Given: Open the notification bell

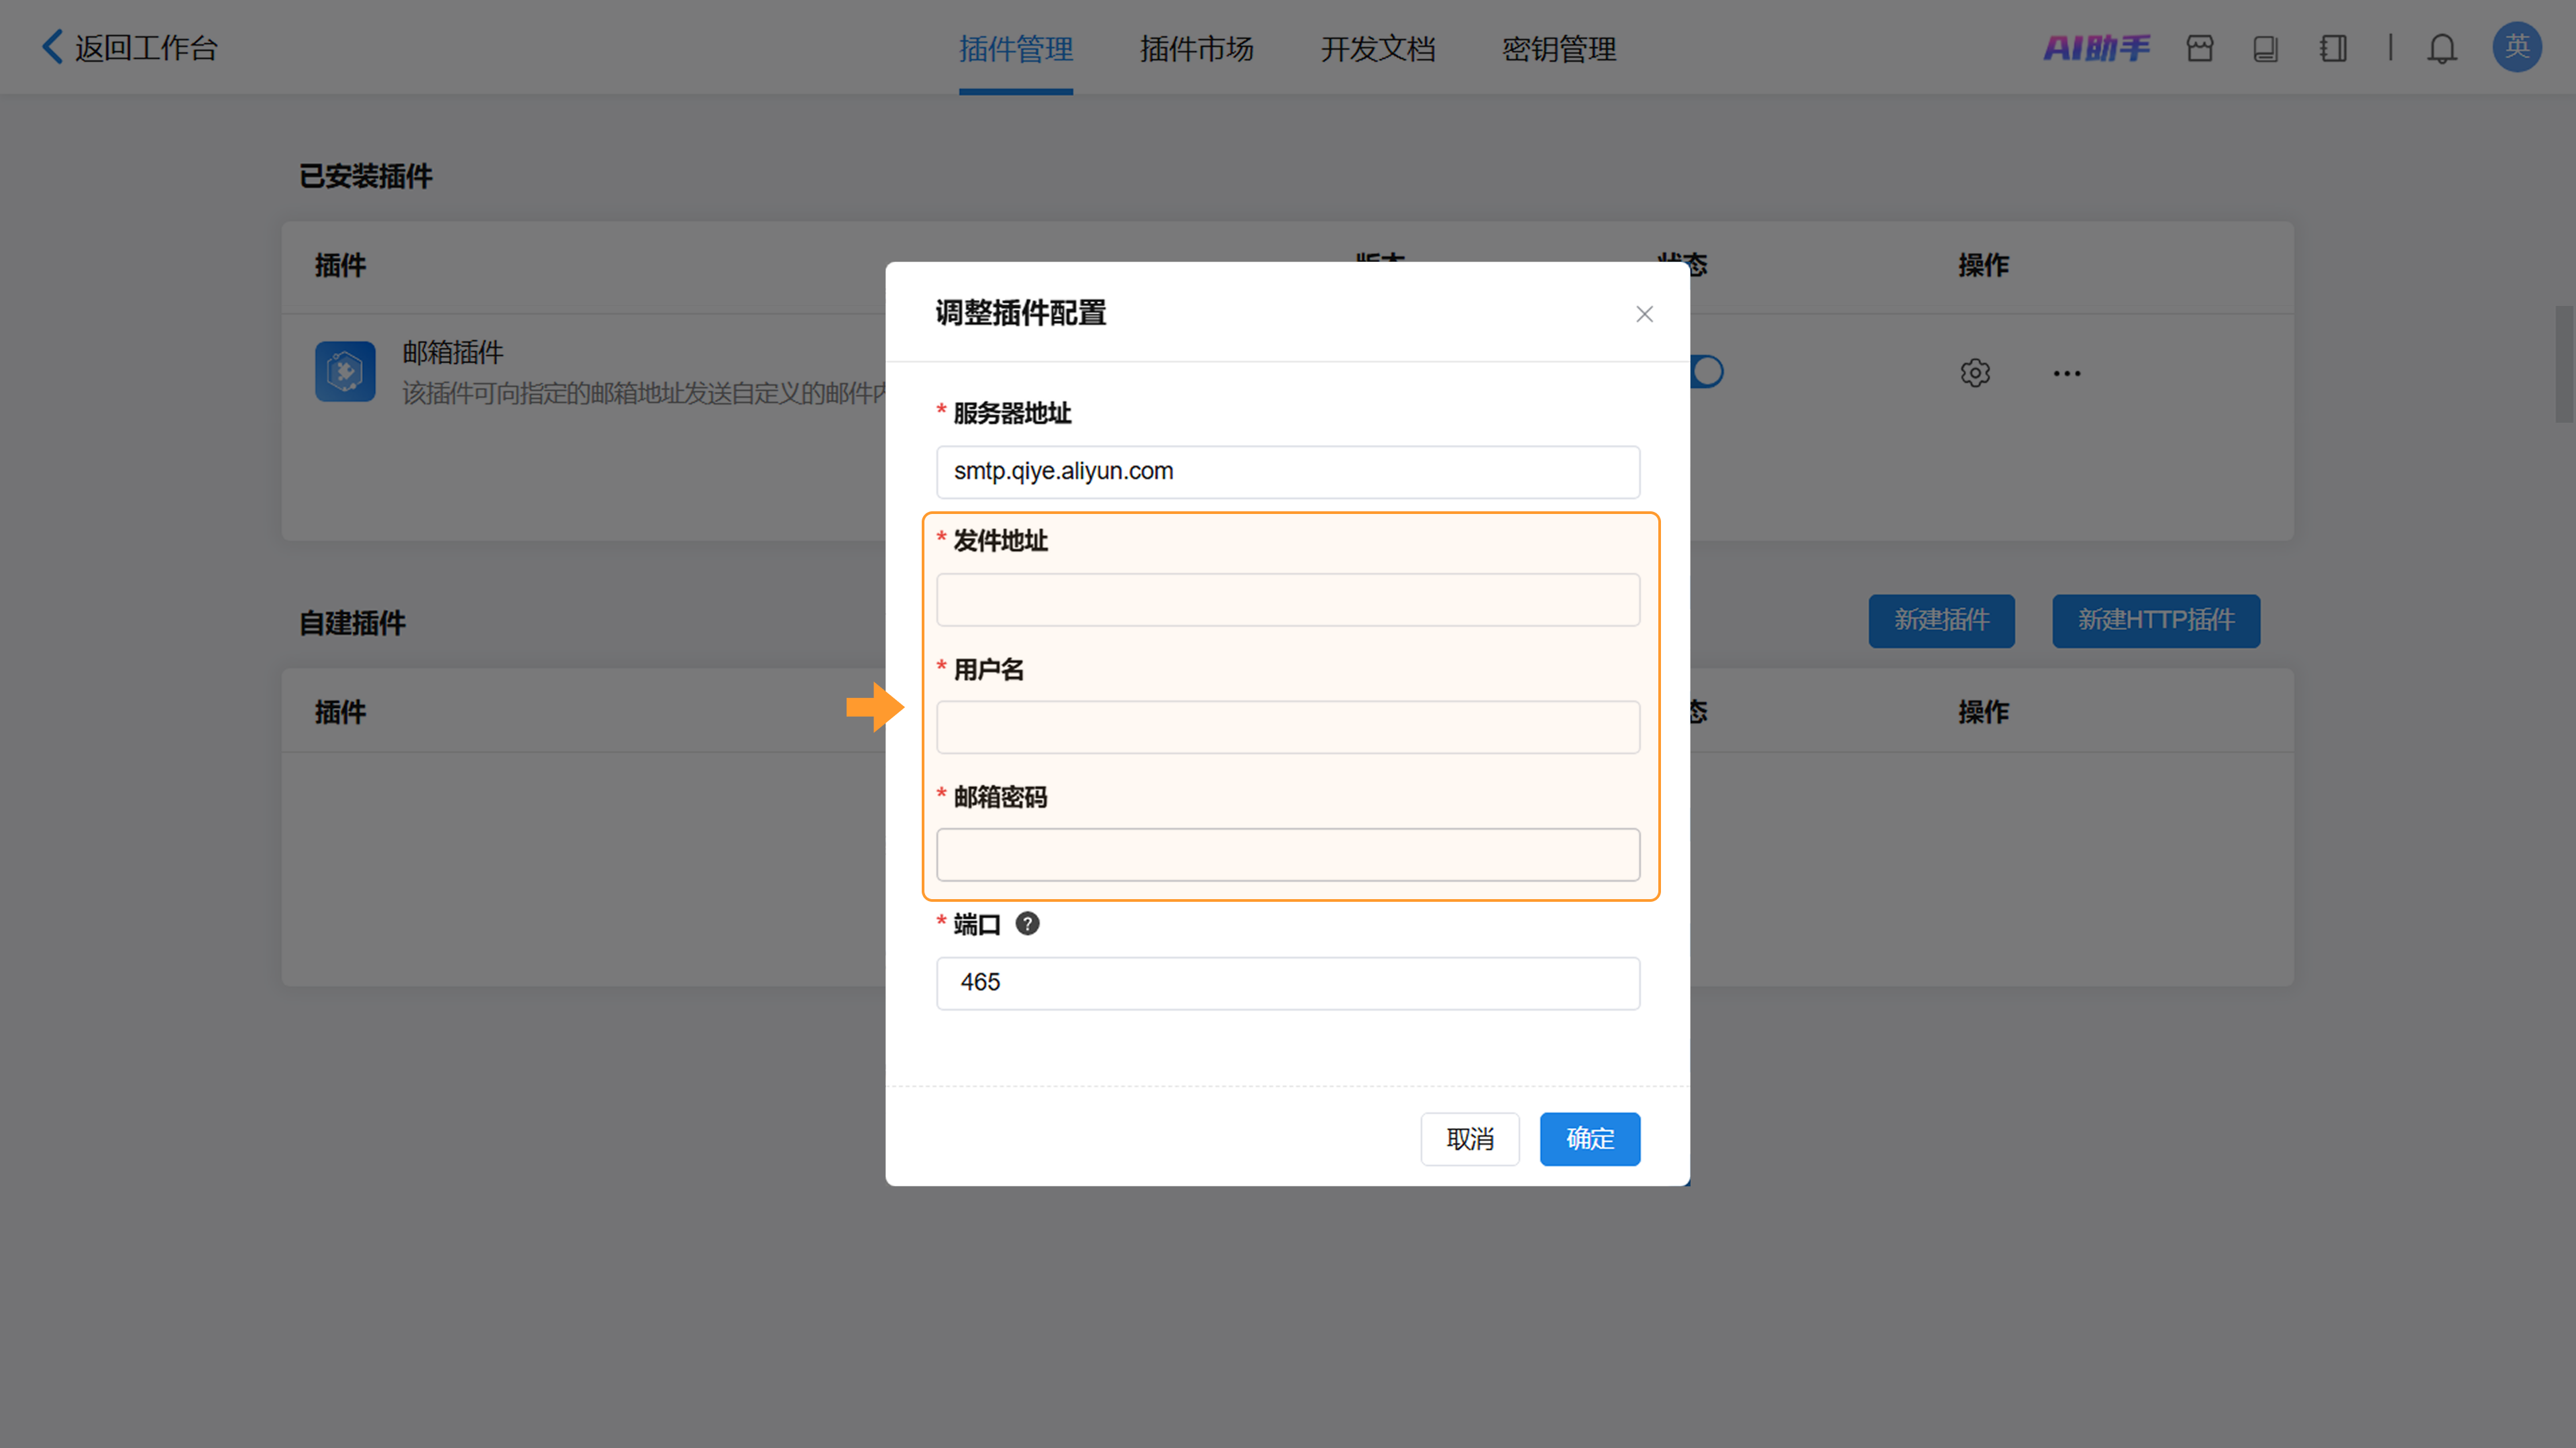Looking at the screenshot, I should coord(2442,48).
